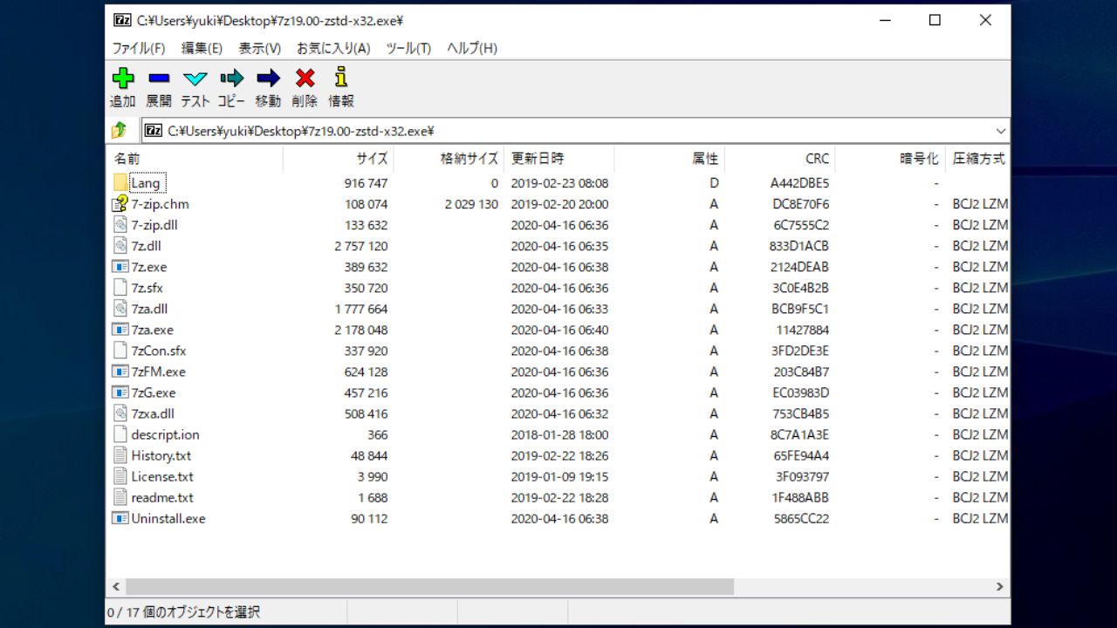Click the CRC value 5865CC22

pos(801,518)
